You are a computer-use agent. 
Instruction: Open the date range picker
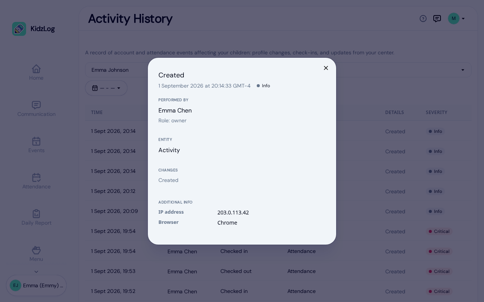(x=106, y=88)
